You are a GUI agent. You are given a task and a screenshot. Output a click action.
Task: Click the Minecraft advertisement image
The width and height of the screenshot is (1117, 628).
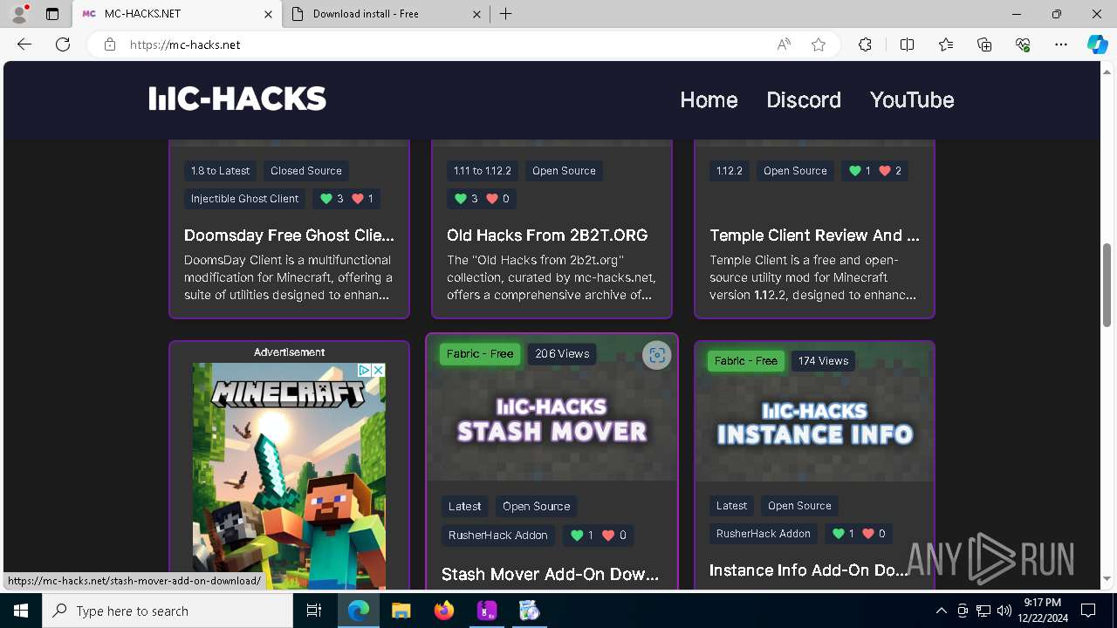(289, 476)
